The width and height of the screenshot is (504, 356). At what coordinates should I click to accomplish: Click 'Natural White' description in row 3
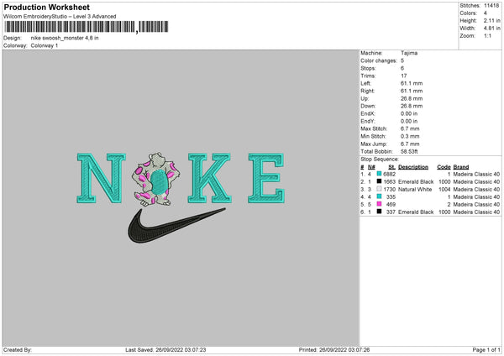[415, 189]
